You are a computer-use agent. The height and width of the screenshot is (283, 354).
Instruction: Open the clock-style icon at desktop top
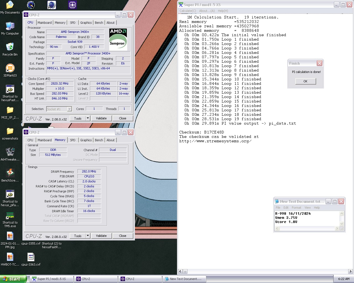pos(31,5)
